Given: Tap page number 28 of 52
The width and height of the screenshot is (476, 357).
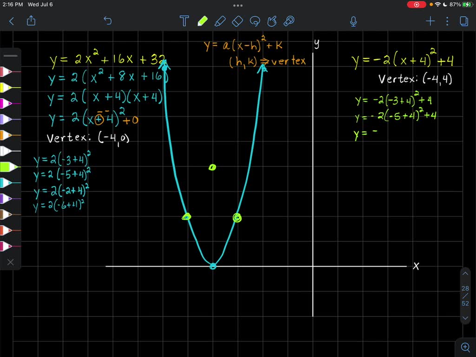Looking at the screenshot, I should point(465,288).
